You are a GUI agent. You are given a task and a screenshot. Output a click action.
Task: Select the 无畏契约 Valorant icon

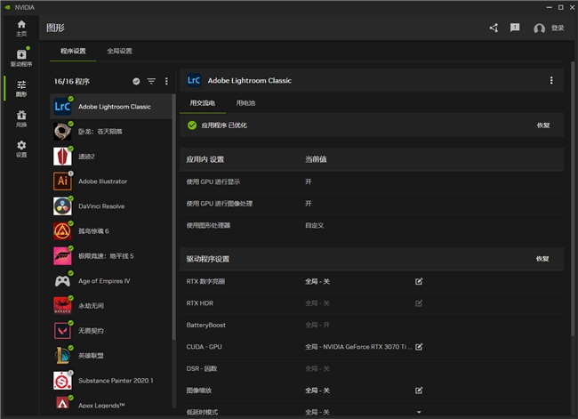point(62,330)
